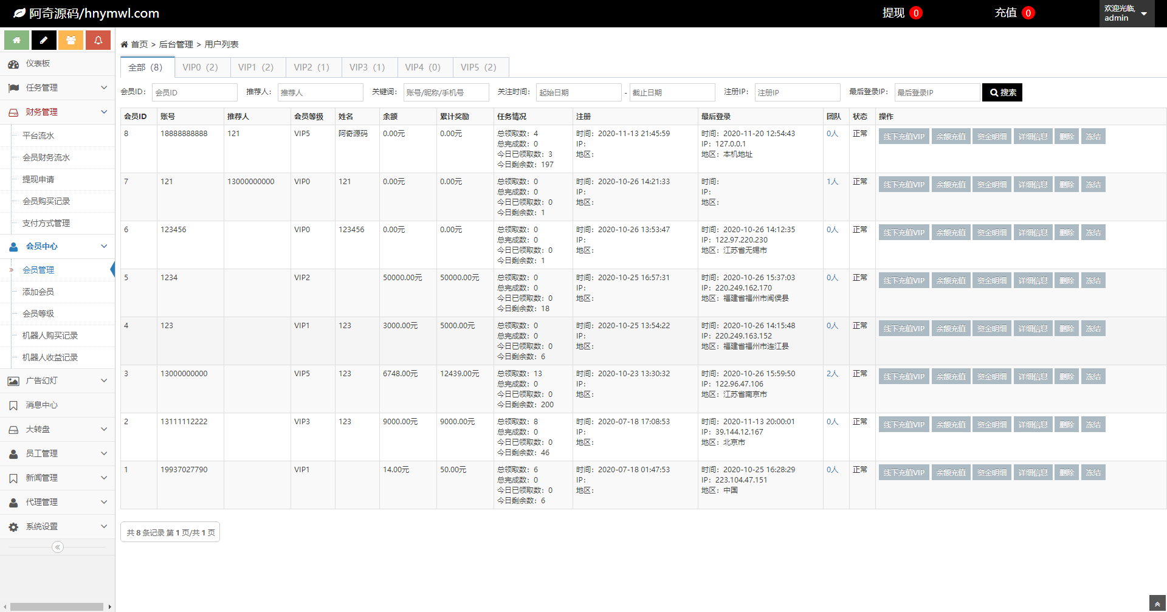Click the 系统设置 gear icon

click(x=14, y=527)
